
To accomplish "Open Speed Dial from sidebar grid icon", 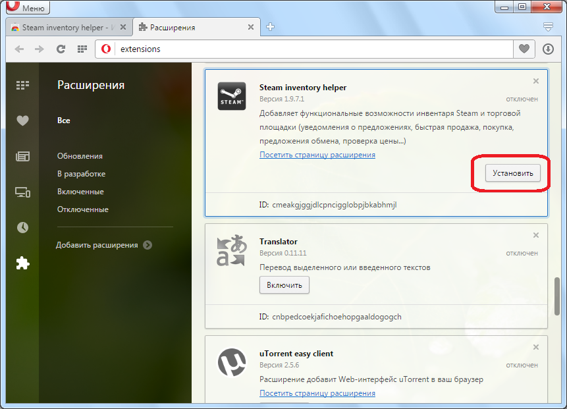I will click(22, 85).
